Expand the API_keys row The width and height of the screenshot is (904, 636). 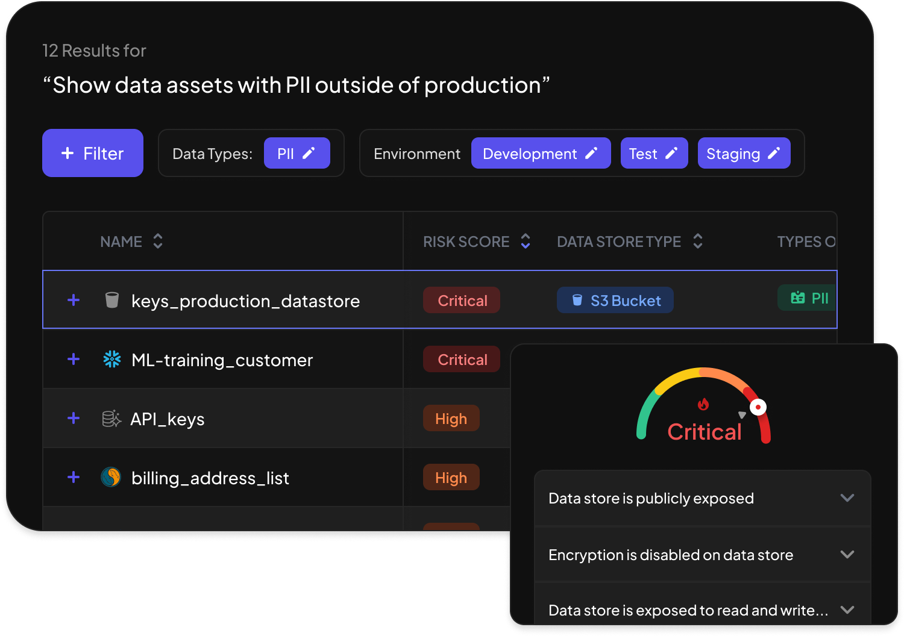coord(74,418)
